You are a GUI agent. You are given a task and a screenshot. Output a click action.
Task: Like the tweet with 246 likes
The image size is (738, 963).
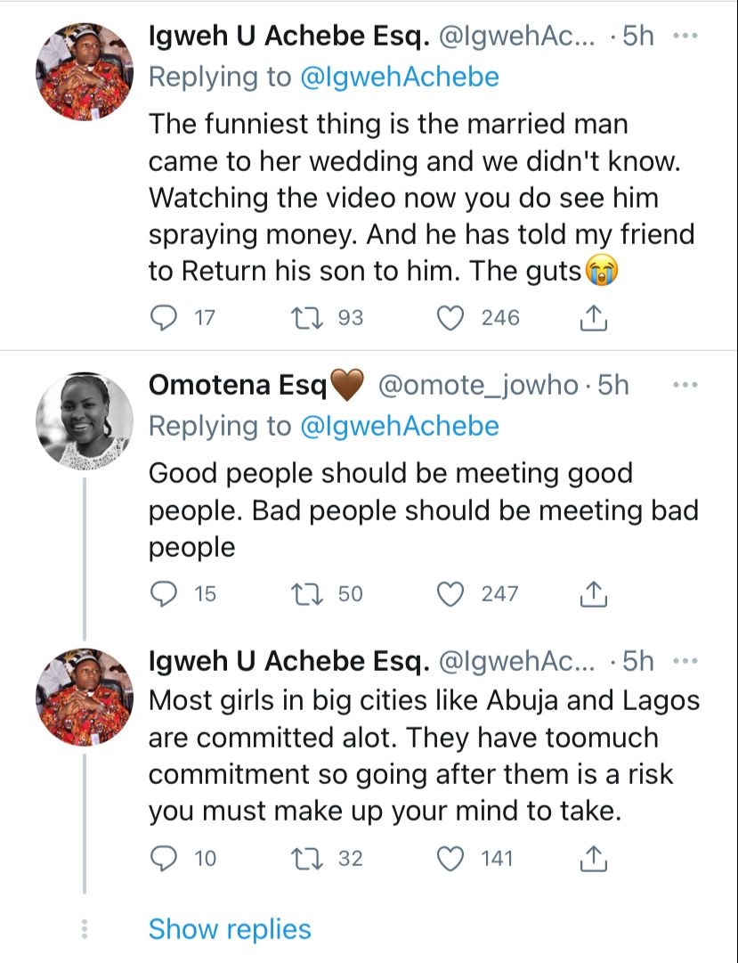coord(453,317)
